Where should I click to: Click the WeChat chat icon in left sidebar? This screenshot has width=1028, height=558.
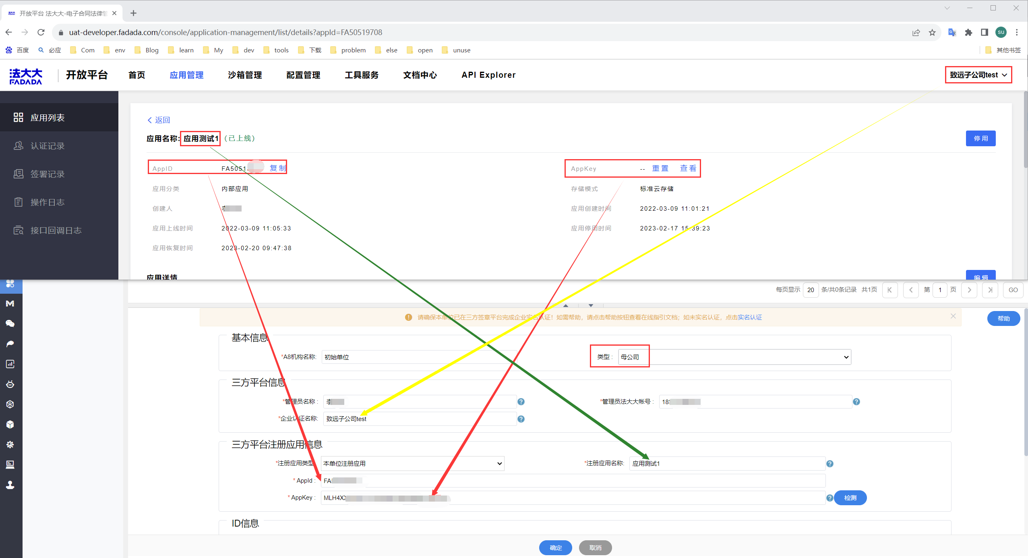(x=10, y=324)
